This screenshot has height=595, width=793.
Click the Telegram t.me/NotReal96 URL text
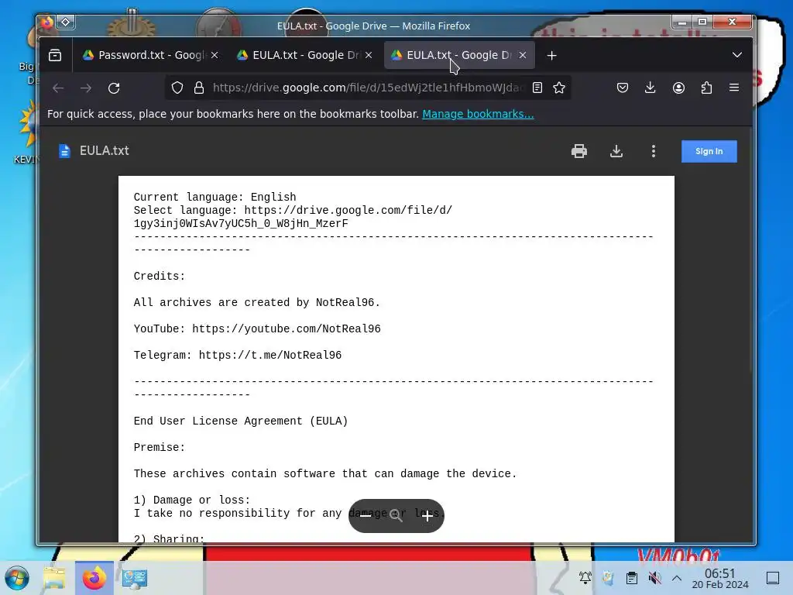tap(270, 355)
